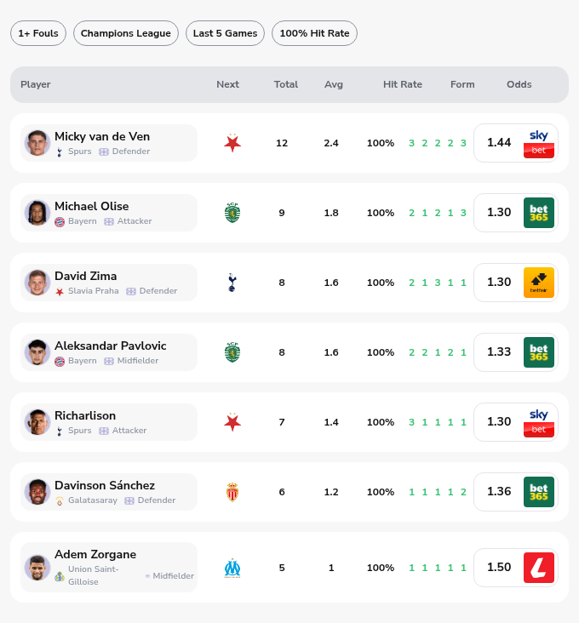Click Sky Bet logo for van de Ven

click(x=539, y=143)
